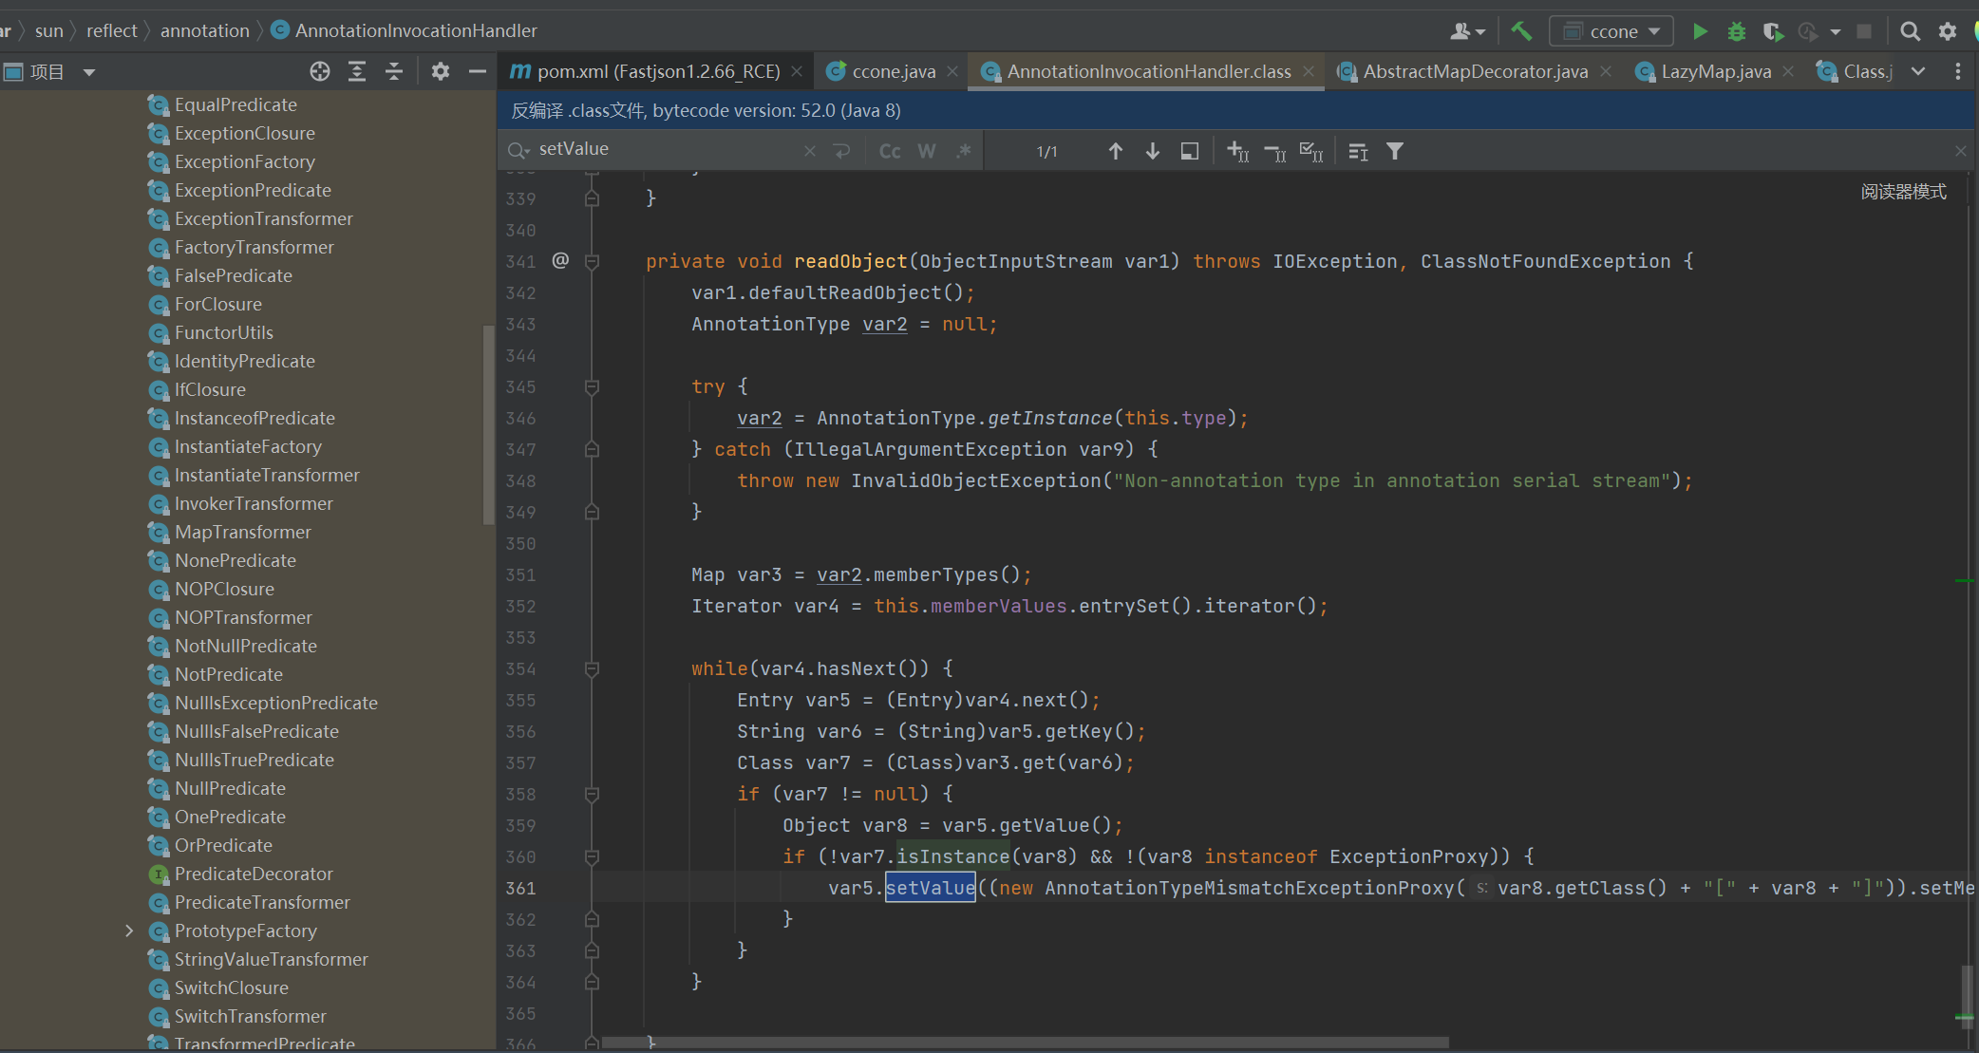Click editor horizontal scrollbar

click(x=1026, y=1043)
